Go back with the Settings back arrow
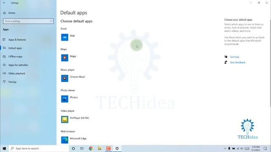The height and width of the screenshot is (152, 271). [4, 3]
